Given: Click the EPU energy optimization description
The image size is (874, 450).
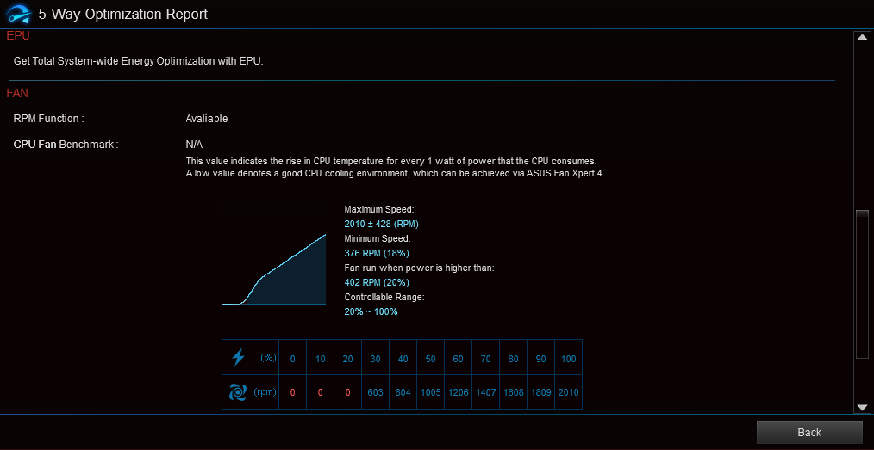Looking at the screenshot, I should [138, 60].
